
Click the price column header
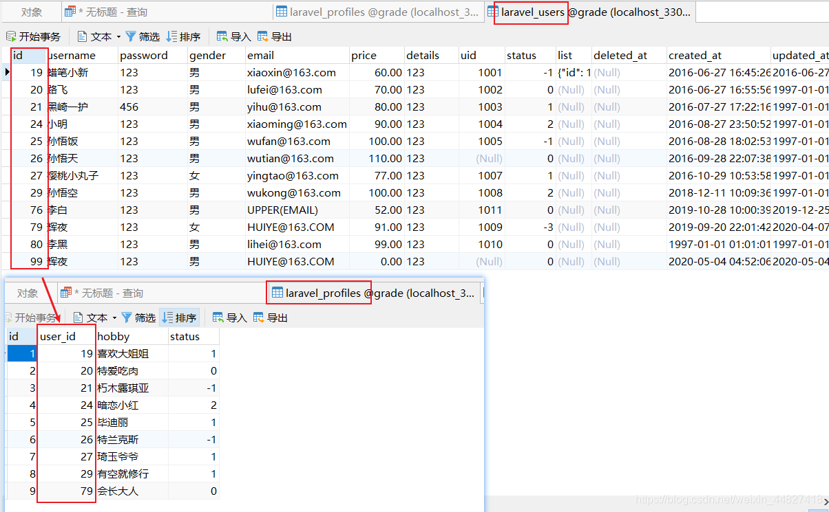tap(377, 55)
